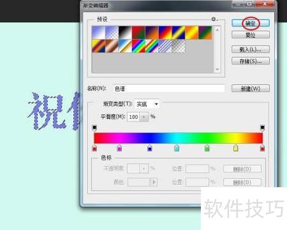Image resolution: width=287 pixels, height=230 pixels.
Task: Select the yellow color stop
Action: [235, 148]
